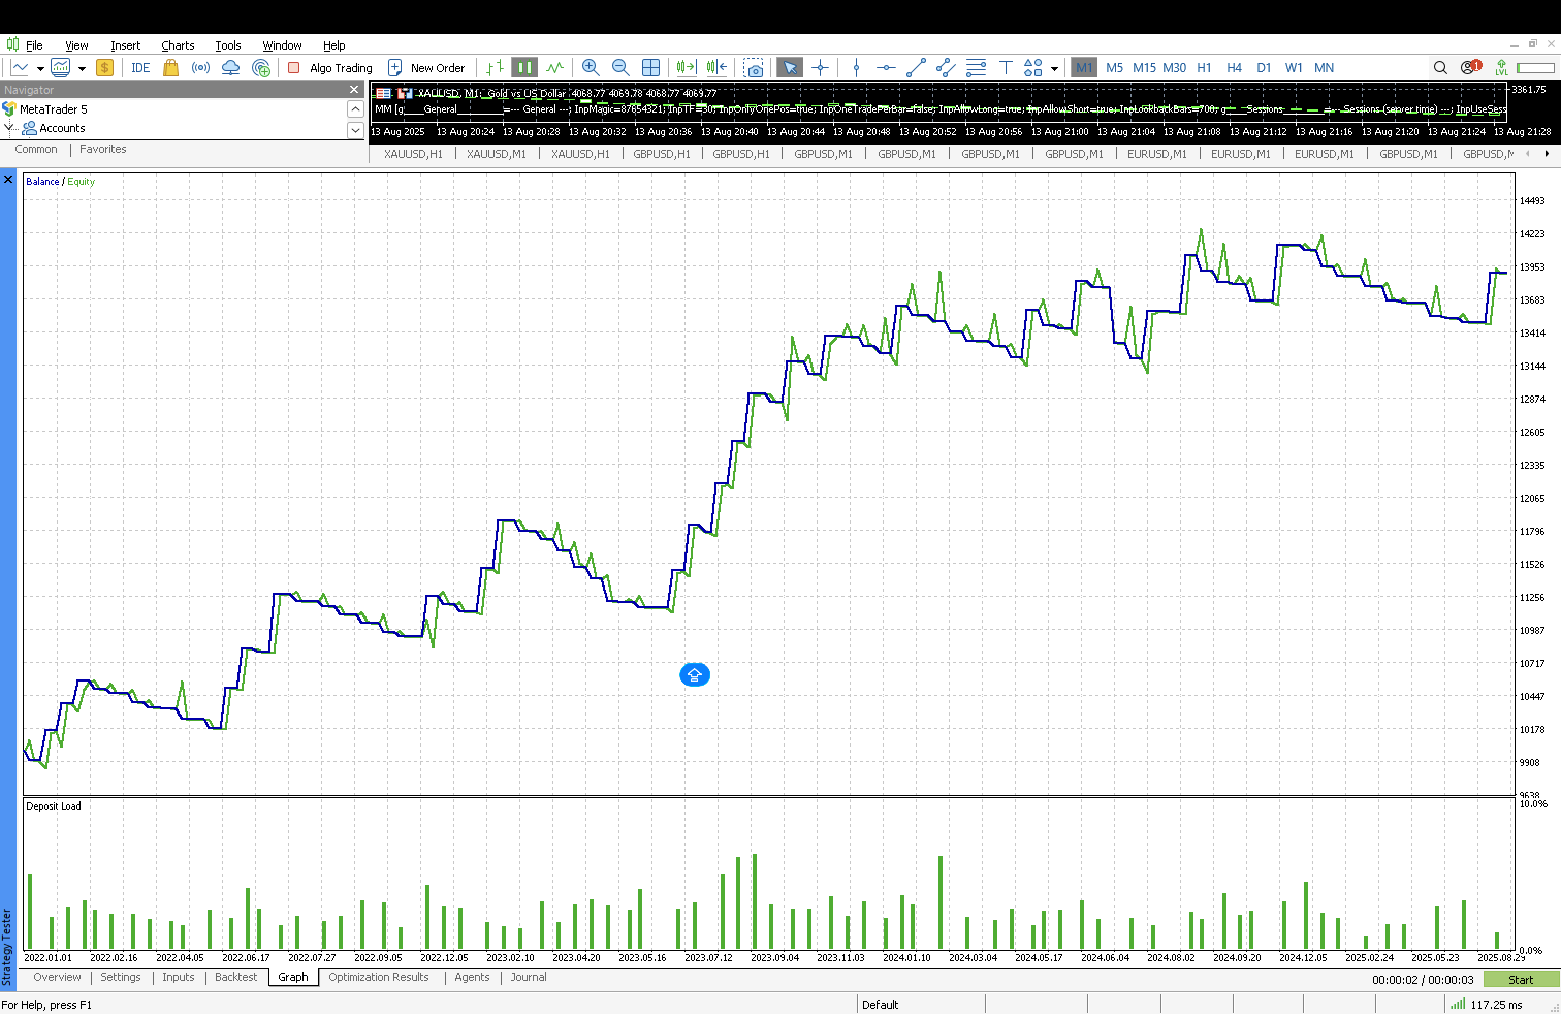This screenshot has width=1561, height=1014.
Task: Open the MetaEditor IDE
Action: [140, 68]
